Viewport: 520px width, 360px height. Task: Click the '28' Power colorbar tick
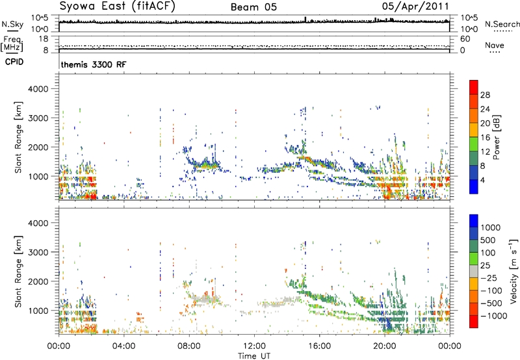click(485, 95)
